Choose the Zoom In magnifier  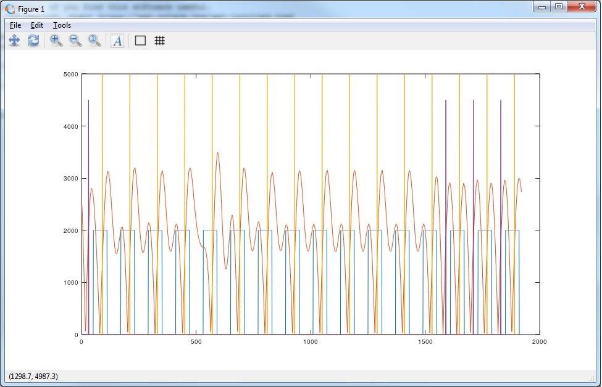pyautogui.click(x=56, y=41)
